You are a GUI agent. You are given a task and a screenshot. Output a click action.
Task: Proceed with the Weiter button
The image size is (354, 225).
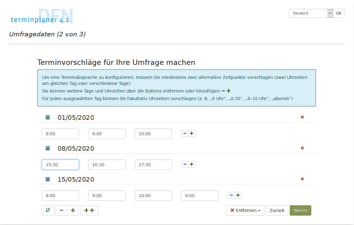click(x=300, y=210)
